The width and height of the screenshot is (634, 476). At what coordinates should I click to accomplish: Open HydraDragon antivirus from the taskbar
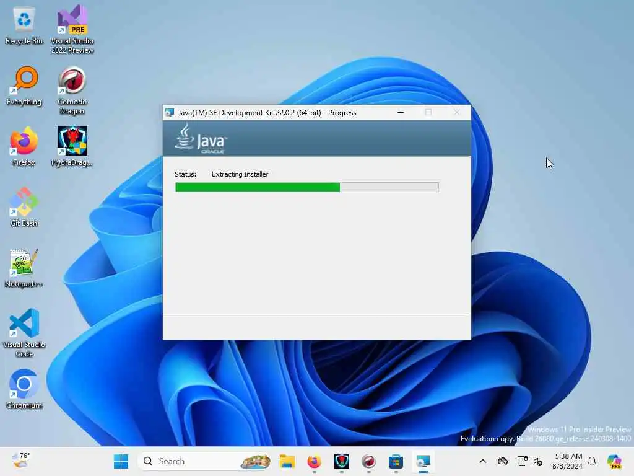pos(342,461)
